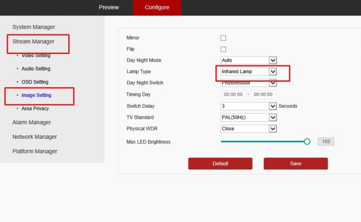
Task: Go to Audio Setting
Action: pyautogui.click(x=36, y=69)
